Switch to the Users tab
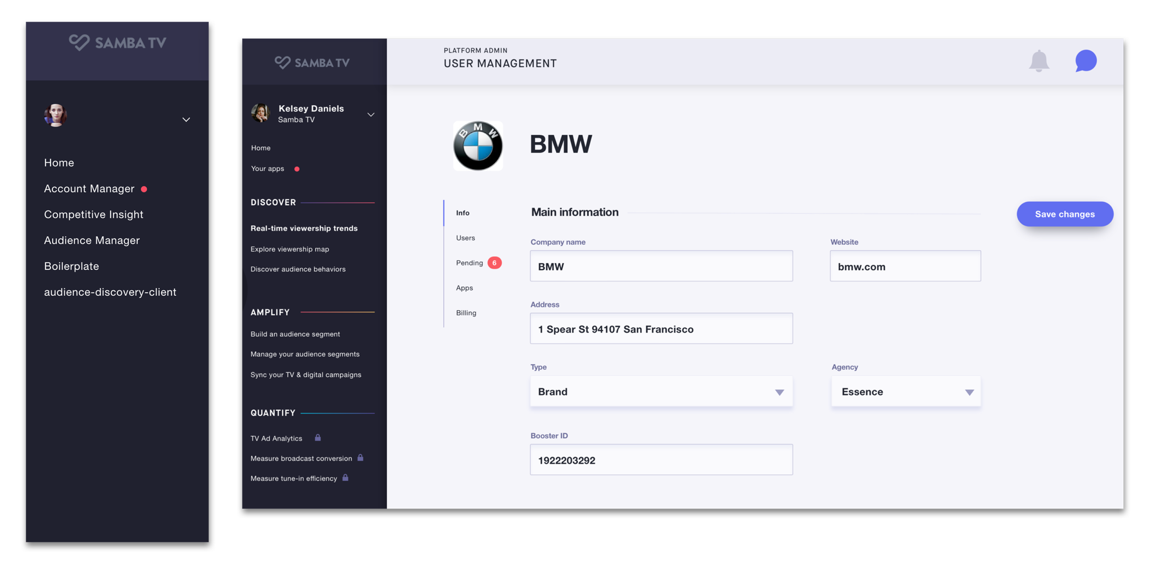This screenshot has width=1154, height=564. click(465, 238)
